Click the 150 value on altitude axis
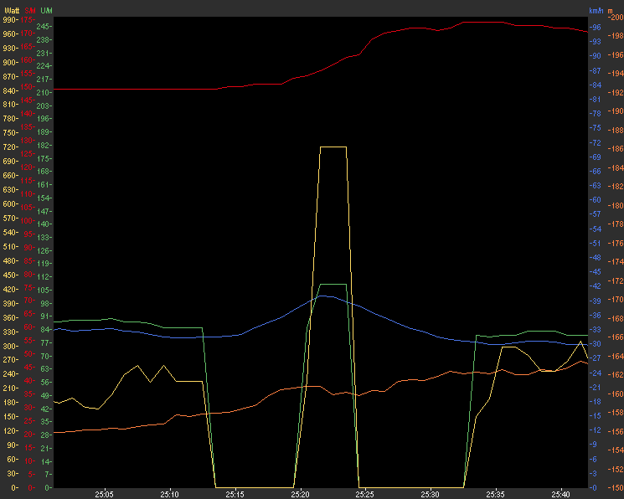The image size is (624, 499). (x=615, y=488)
